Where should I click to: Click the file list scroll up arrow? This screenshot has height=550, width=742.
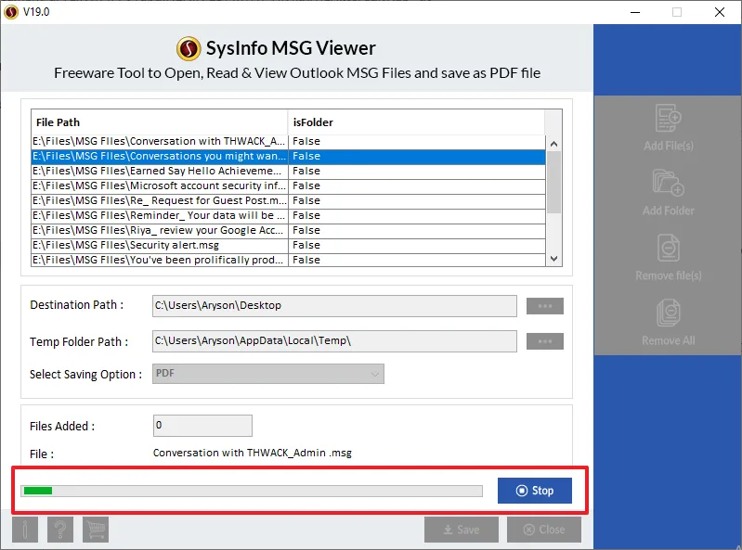pyautogui.click(x=554, y=144)
